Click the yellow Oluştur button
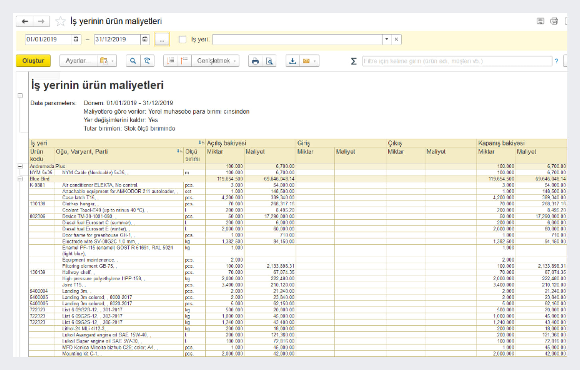 [x=33, y=61]
